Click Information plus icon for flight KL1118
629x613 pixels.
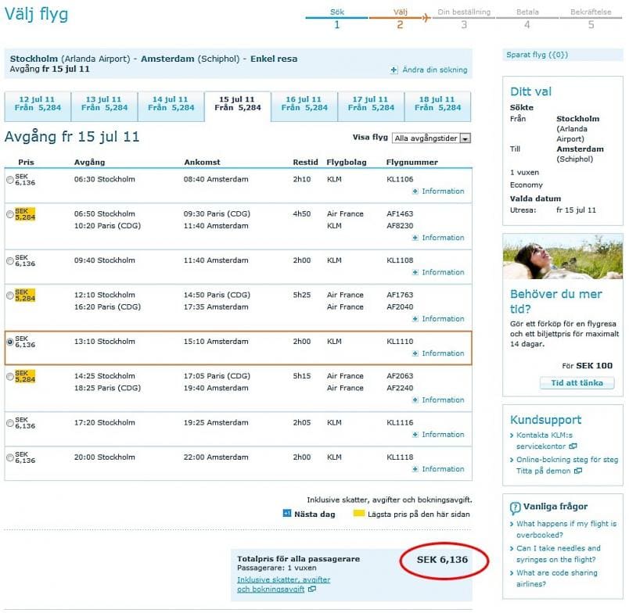click(415, 470)
